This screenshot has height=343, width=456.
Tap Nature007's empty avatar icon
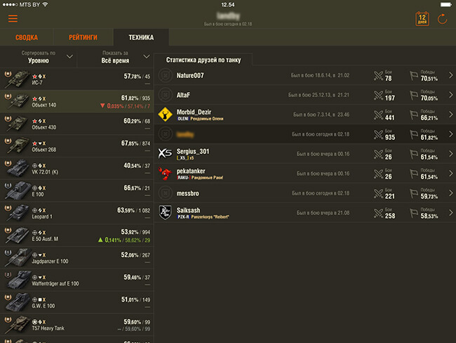[x=165, y=75]
